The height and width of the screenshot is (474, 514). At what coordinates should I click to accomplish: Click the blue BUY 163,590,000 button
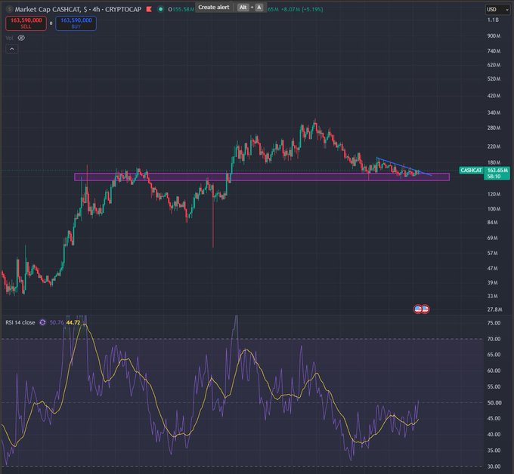pos(76,23)
